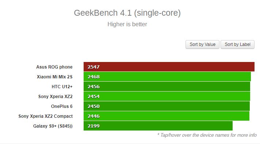
Task: Select the shortest bar showing 2199
Action: point(158,126)
